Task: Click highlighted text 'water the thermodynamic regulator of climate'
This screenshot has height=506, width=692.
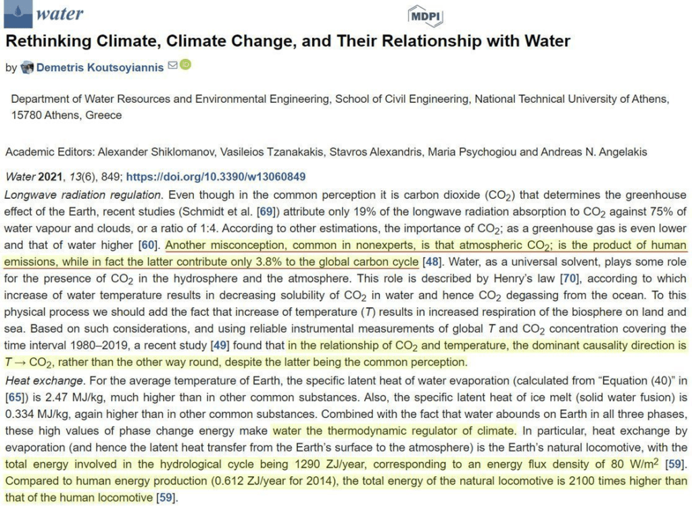Action: tap(395, 431)
